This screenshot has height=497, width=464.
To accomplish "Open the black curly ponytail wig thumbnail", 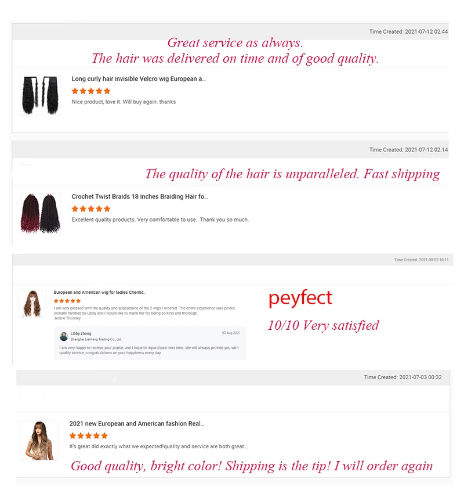I will coord(41,95).
